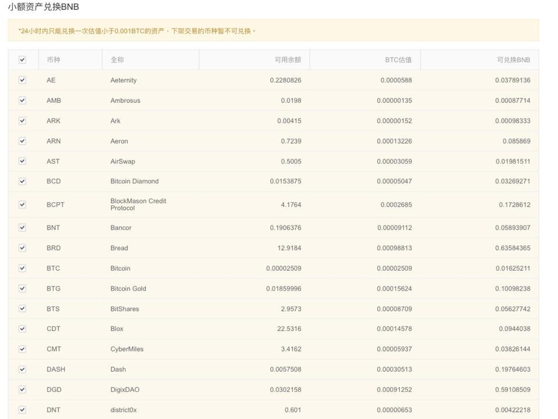Uncheck the ARN Aeron row checkbox
This screenshot has width=558, height=419.
[x=23, y=141]
